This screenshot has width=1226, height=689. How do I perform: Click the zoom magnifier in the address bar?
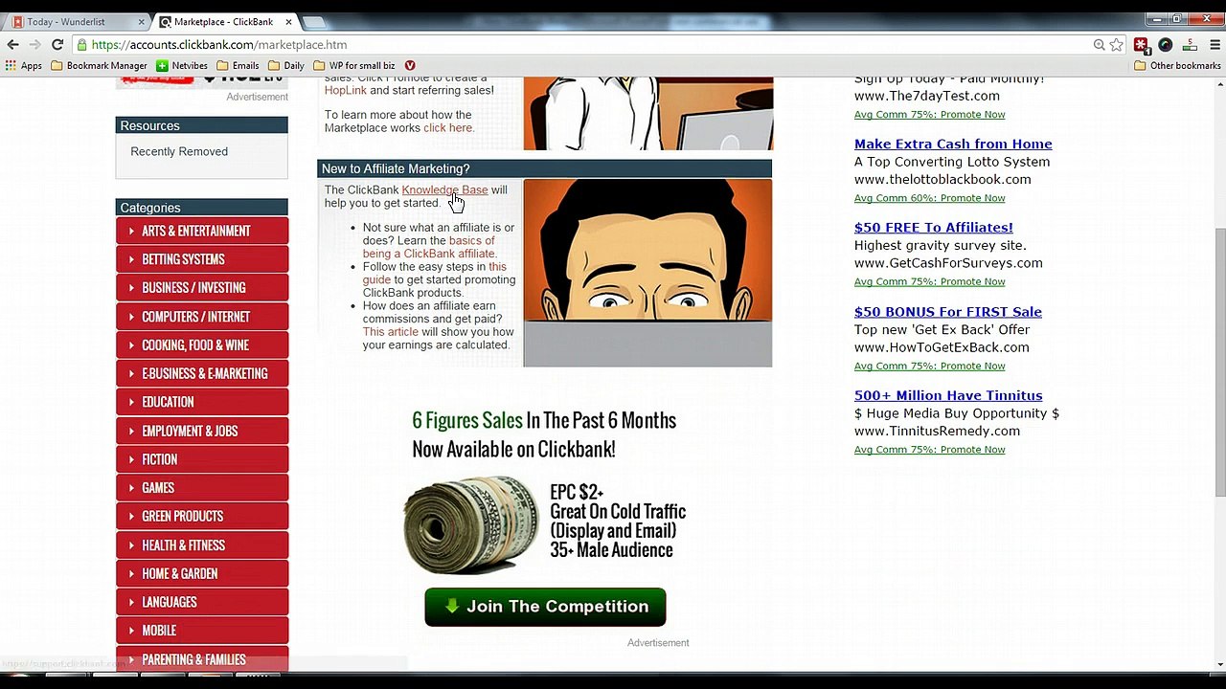pyautogui.click(x=1100, y=45)
